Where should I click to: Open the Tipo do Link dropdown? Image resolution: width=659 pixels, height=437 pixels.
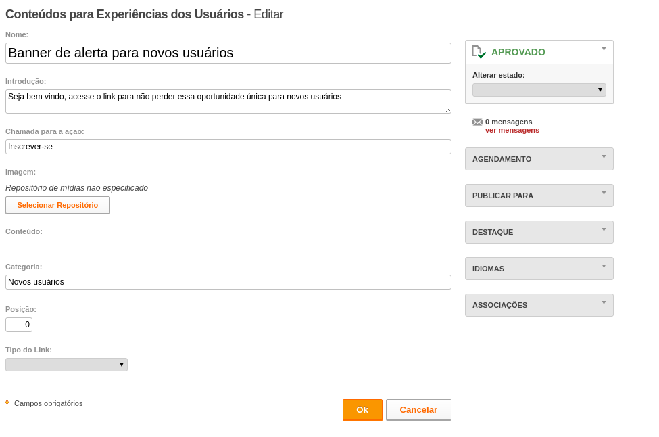pyautogui.click(x=66, y=365)
